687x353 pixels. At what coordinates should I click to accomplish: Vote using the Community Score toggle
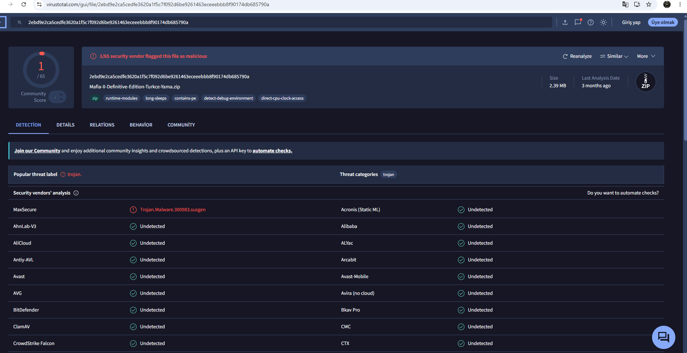point(58,97)
